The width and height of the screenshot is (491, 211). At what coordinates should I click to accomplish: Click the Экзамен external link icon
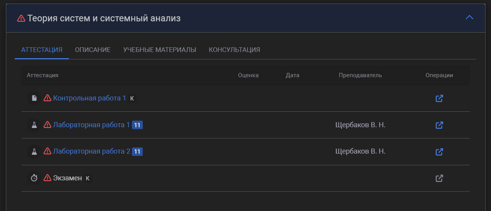(439, 178)
